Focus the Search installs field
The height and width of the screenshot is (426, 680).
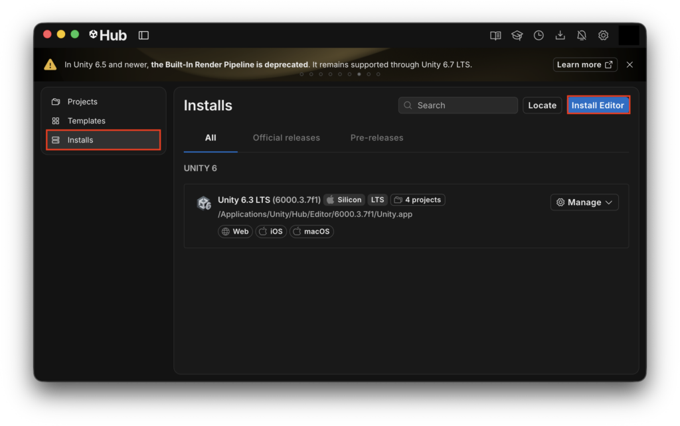click(x=458, y=106)
